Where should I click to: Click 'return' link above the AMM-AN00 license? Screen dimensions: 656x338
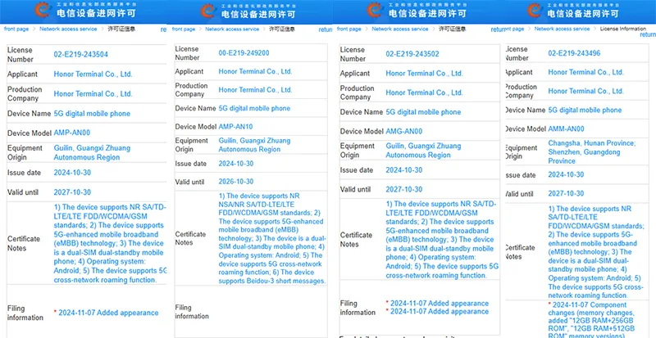pyautogui.click(x=648, y=34)
